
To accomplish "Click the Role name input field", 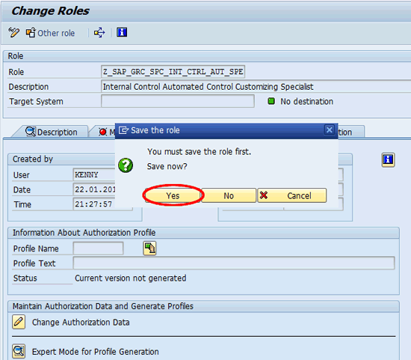I will [173, 72].
